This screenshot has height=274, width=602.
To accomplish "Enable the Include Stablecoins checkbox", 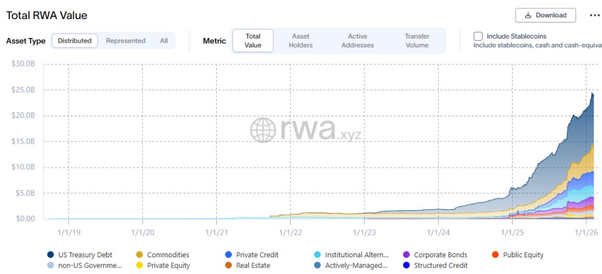I will [x=478, y=36].
